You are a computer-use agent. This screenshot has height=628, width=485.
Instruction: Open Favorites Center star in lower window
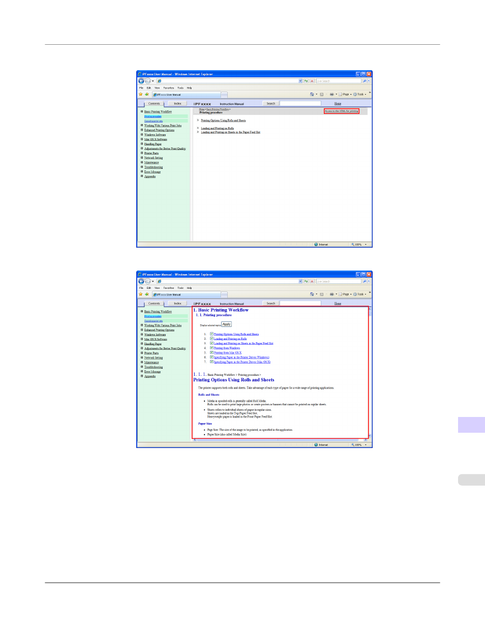pyautogui.click(x=141, y=294)
